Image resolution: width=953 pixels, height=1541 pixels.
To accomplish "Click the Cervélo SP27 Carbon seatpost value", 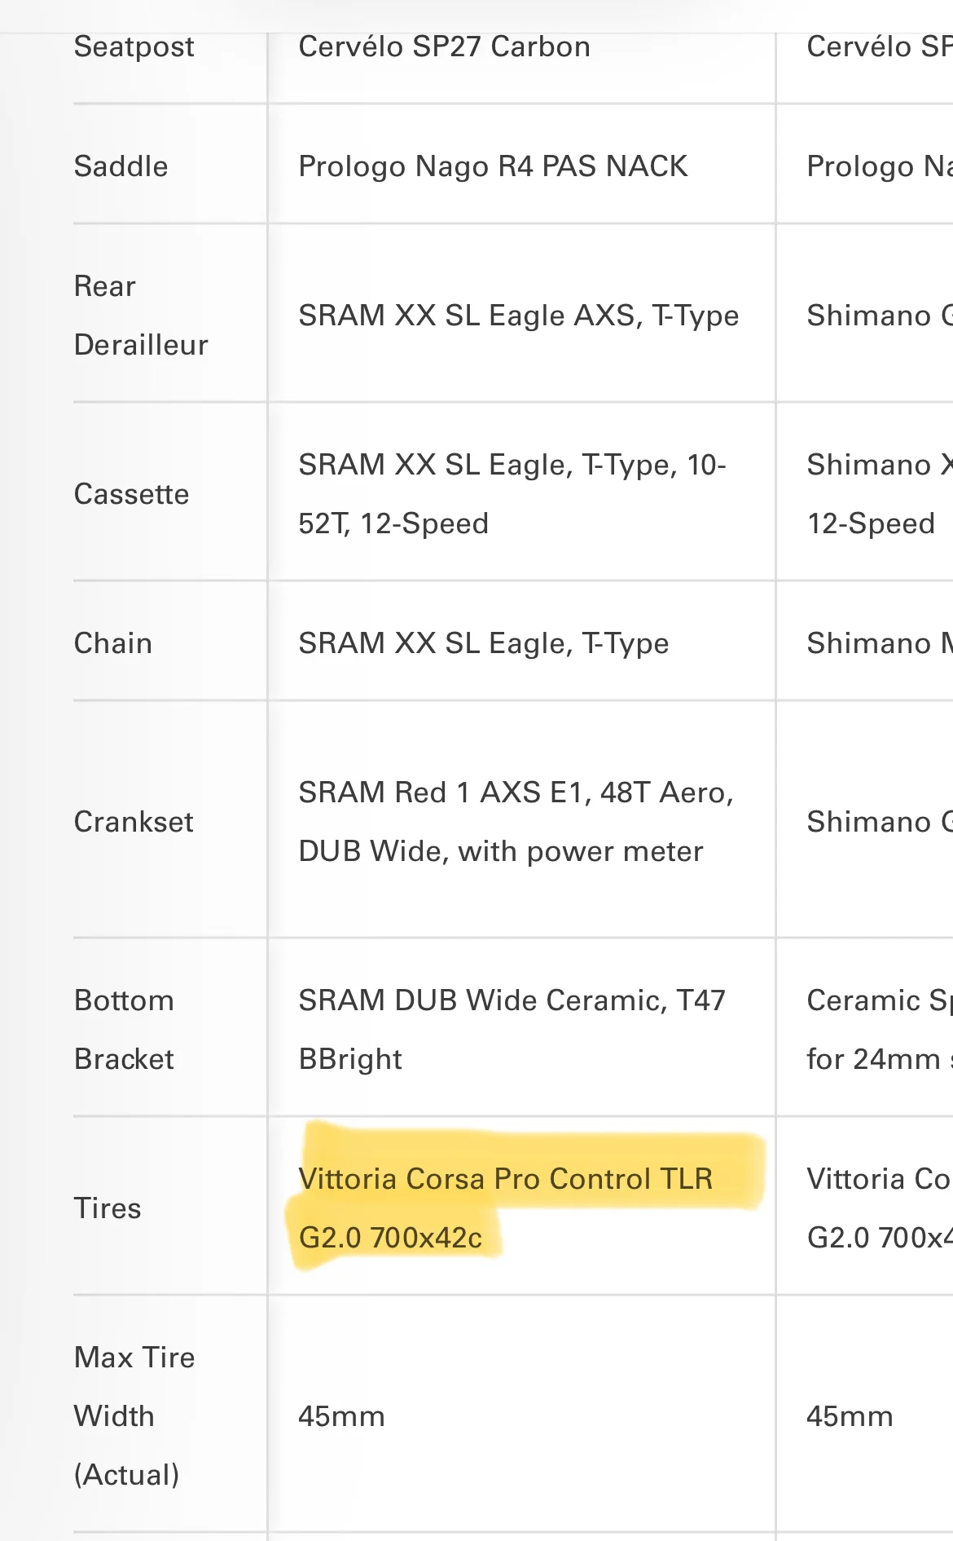I will tap(444, 47).
